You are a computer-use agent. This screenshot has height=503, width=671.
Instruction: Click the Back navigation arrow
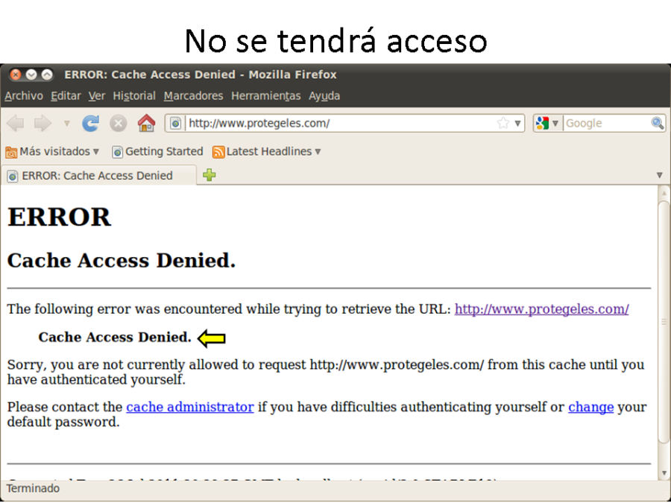point(15,123)
